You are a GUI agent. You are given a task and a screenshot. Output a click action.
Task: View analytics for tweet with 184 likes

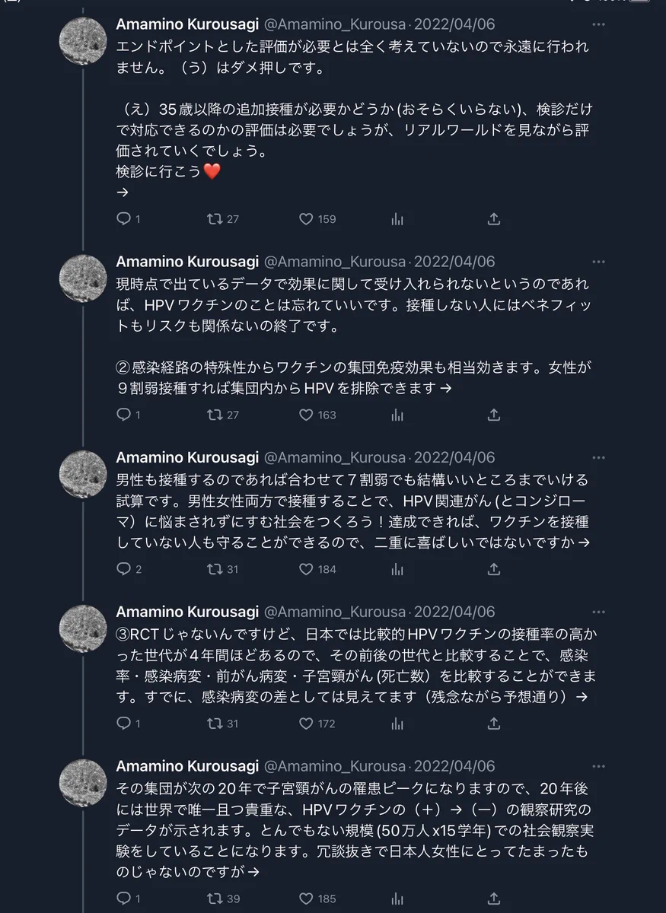(x=397, y=568)
